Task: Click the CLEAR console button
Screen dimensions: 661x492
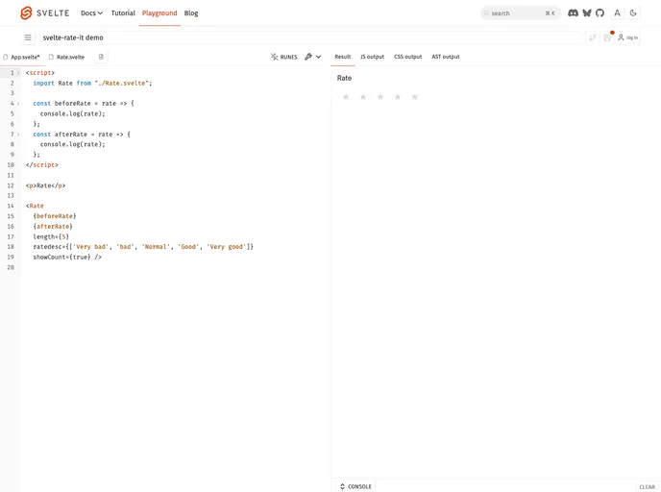Action: click(648, 487)
